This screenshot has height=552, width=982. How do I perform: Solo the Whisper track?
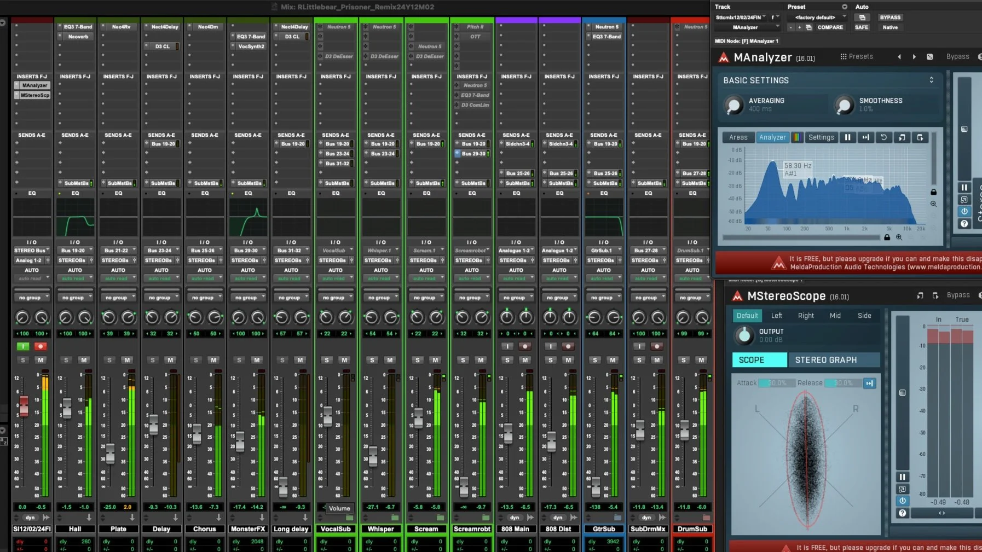tap(372, 360)
